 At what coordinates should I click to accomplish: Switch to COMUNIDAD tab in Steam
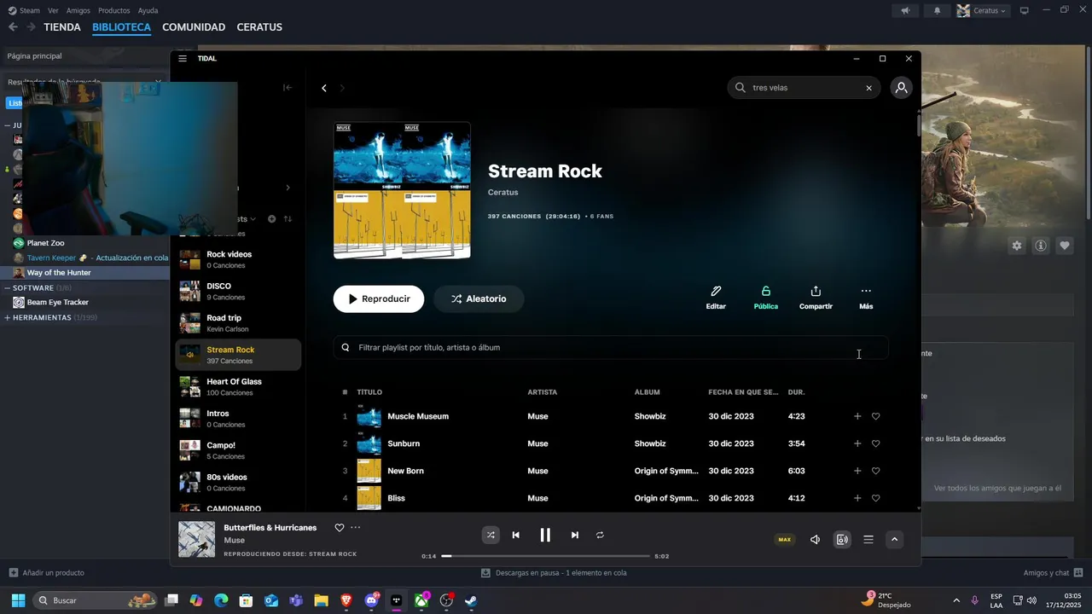(194, 27)
